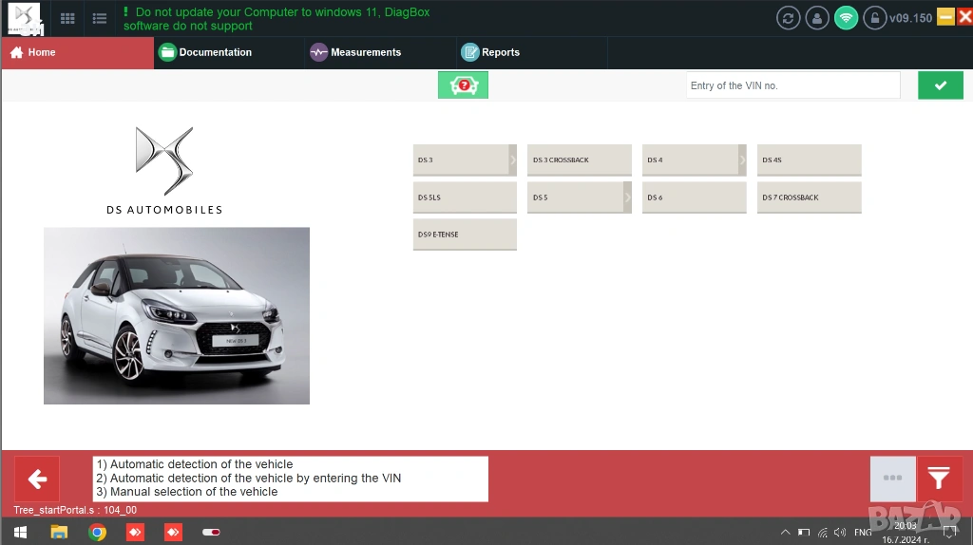
Task: Click the three-dots more options button
Action: [892, 479]
